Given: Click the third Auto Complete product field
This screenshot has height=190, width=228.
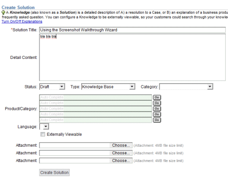Looking at the screenshot, I should point(95,109).
